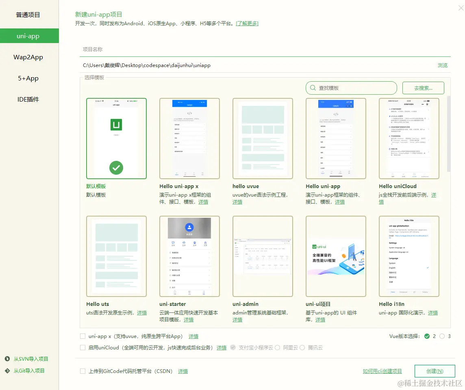The height and width of the screenshot is (390, 465).
Task: Click the 去搜索... button
Action: point(423,88)
